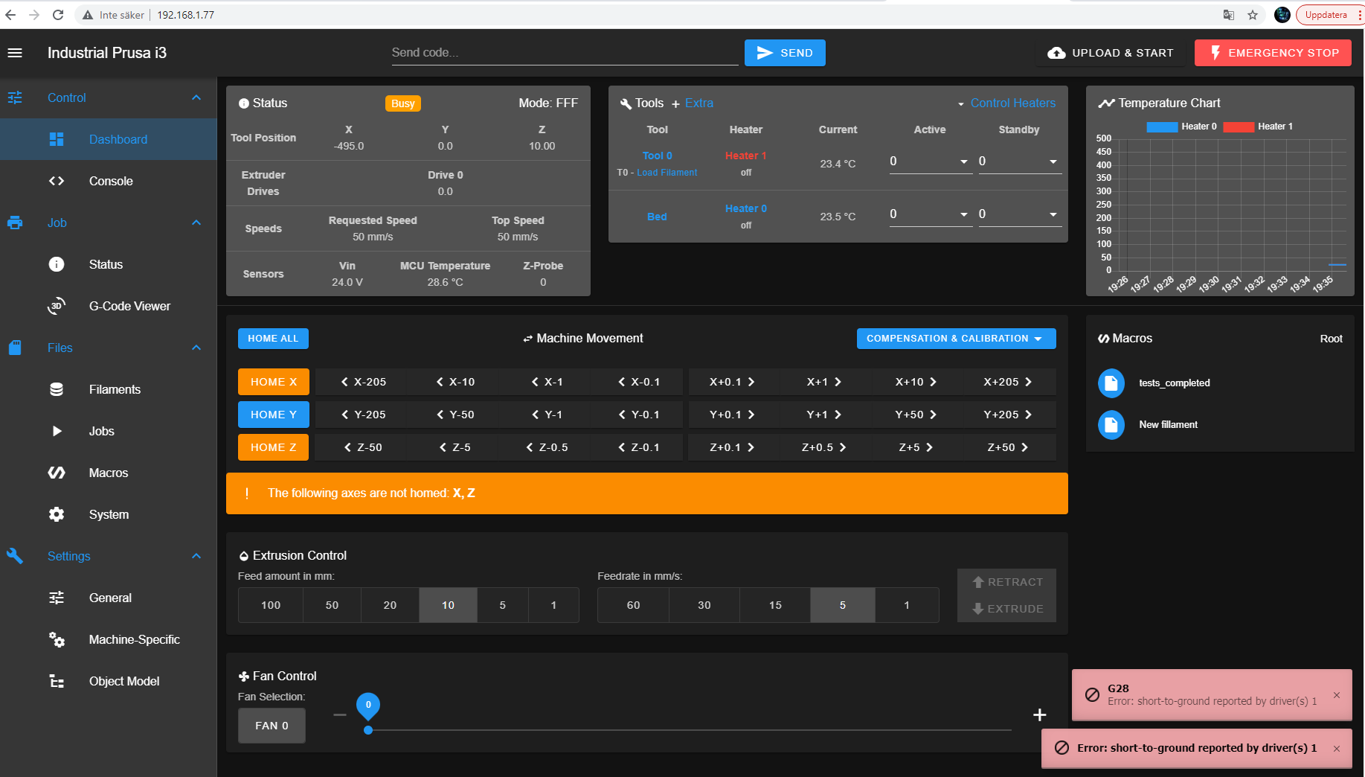Open Control Heaters dropdown menu
This screenshot has width=1365, height=777.
[1006, 103]
